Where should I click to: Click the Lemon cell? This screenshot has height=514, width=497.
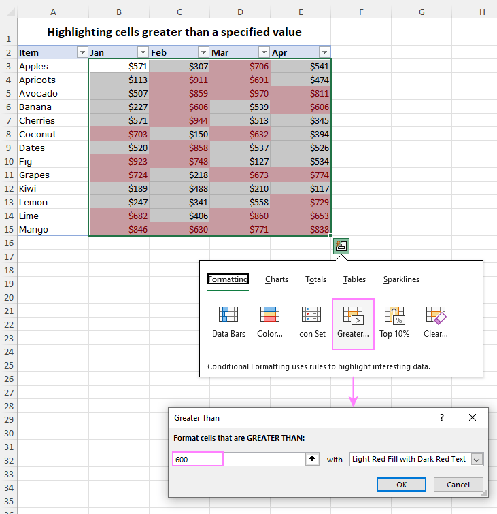pyautogui.click(x=53, y=202)
